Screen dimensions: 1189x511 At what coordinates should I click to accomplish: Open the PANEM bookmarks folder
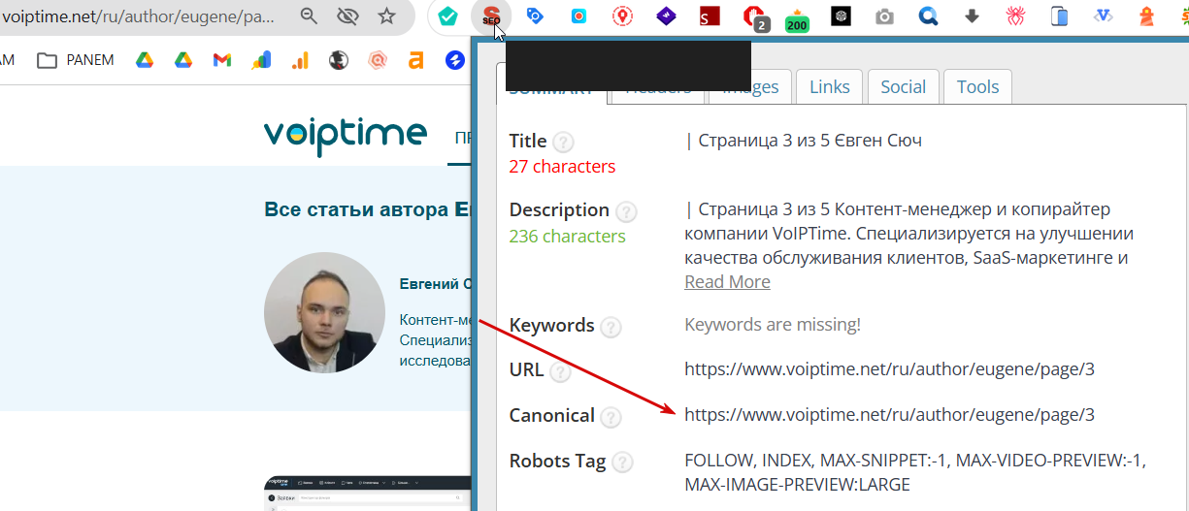click(x=75, y=60)
